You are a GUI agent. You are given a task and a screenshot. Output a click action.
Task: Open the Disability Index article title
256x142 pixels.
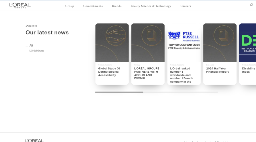click(248, 70)
